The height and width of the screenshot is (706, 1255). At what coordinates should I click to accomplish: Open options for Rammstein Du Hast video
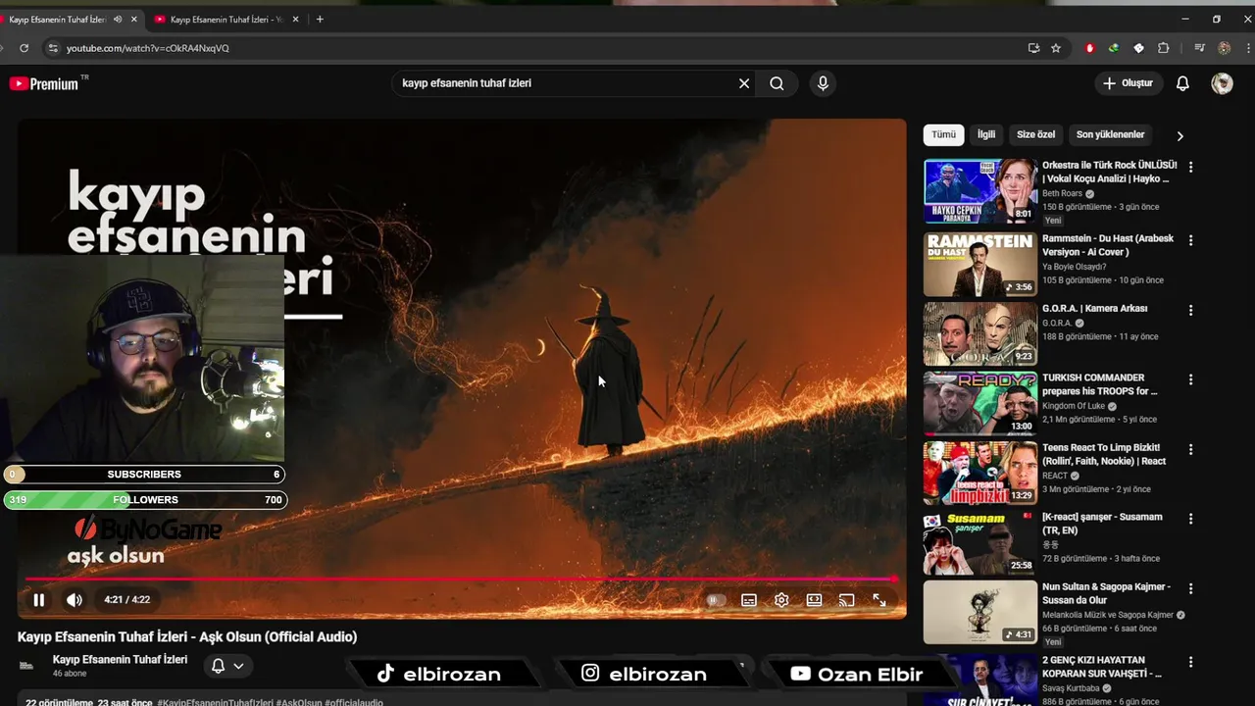click(1190, 240)
